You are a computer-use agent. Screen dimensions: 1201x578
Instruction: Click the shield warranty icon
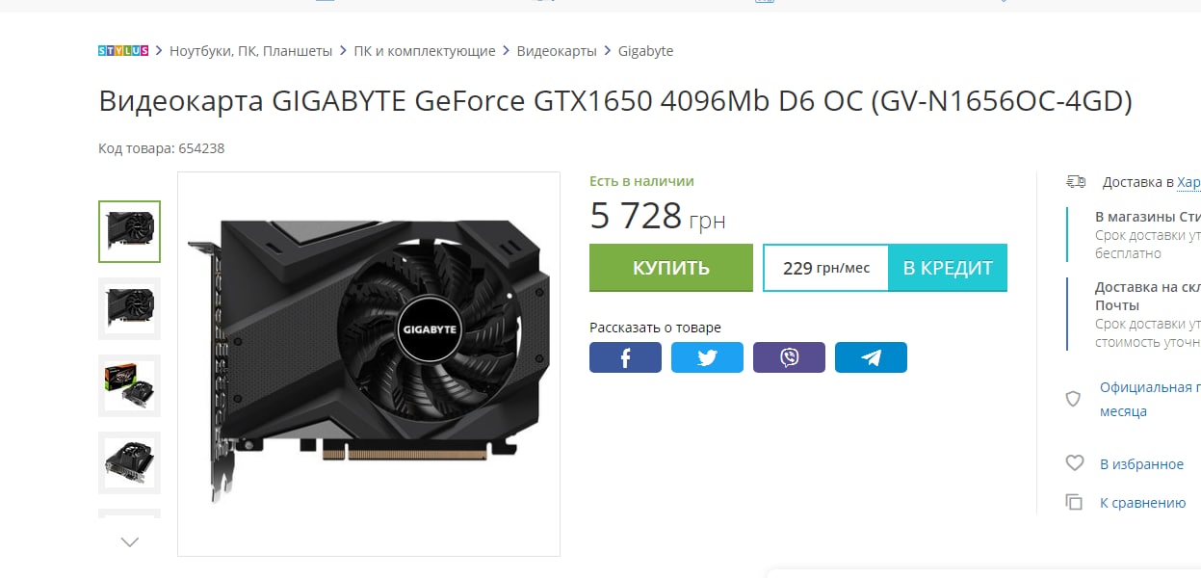1073,399
